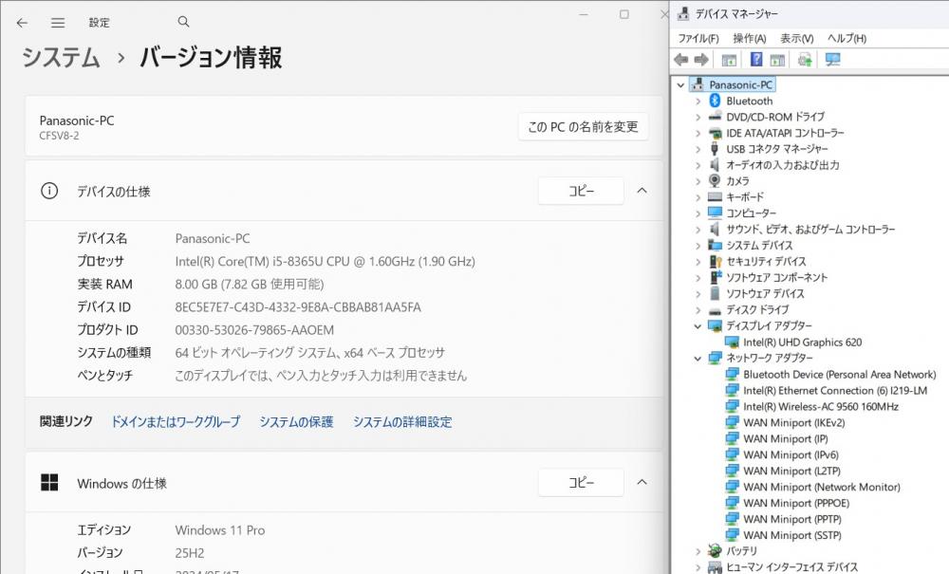
Task: Expand the システム デバイス node arrow
Action: pos(698,245)
